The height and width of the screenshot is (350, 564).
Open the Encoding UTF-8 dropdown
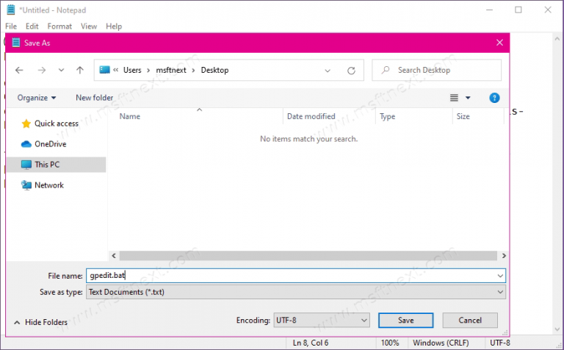[x=322, y=320]
